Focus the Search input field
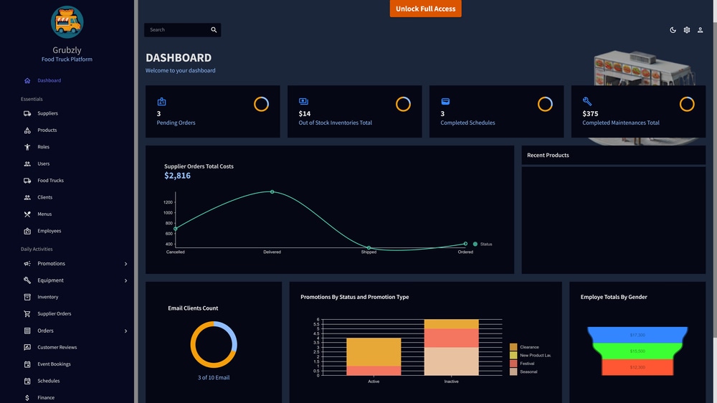Image resolution: width=717 pixels, height=403 pixels. click(176, 29)
